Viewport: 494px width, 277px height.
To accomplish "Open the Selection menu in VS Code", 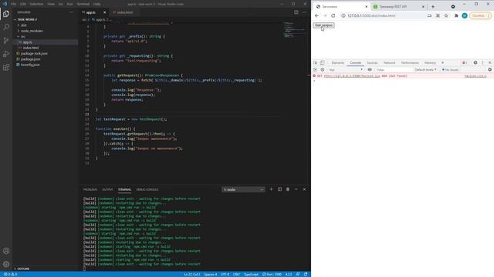I will [x=36, y=4].
